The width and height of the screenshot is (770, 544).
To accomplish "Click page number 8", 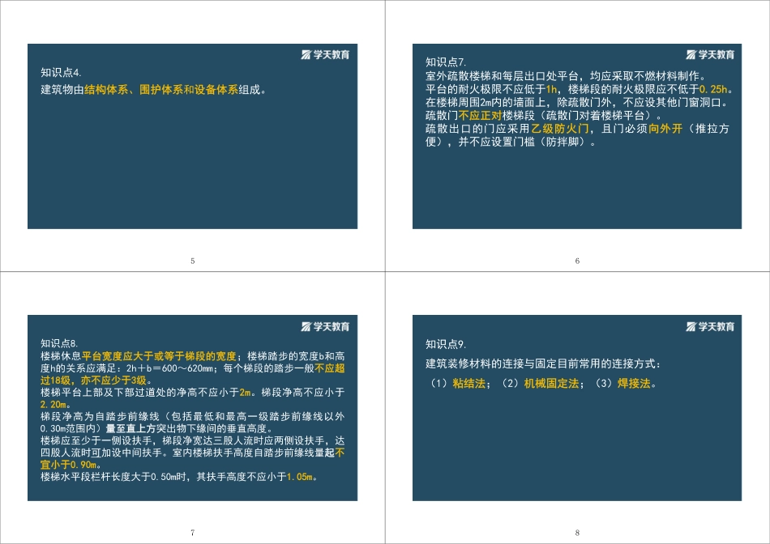I will click(577, 533).
